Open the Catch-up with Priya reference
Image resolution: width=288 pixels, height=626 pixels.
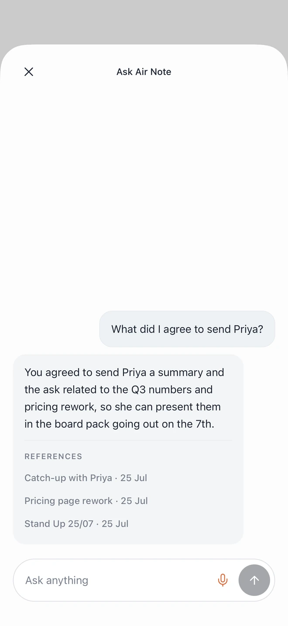coord(86,478)
